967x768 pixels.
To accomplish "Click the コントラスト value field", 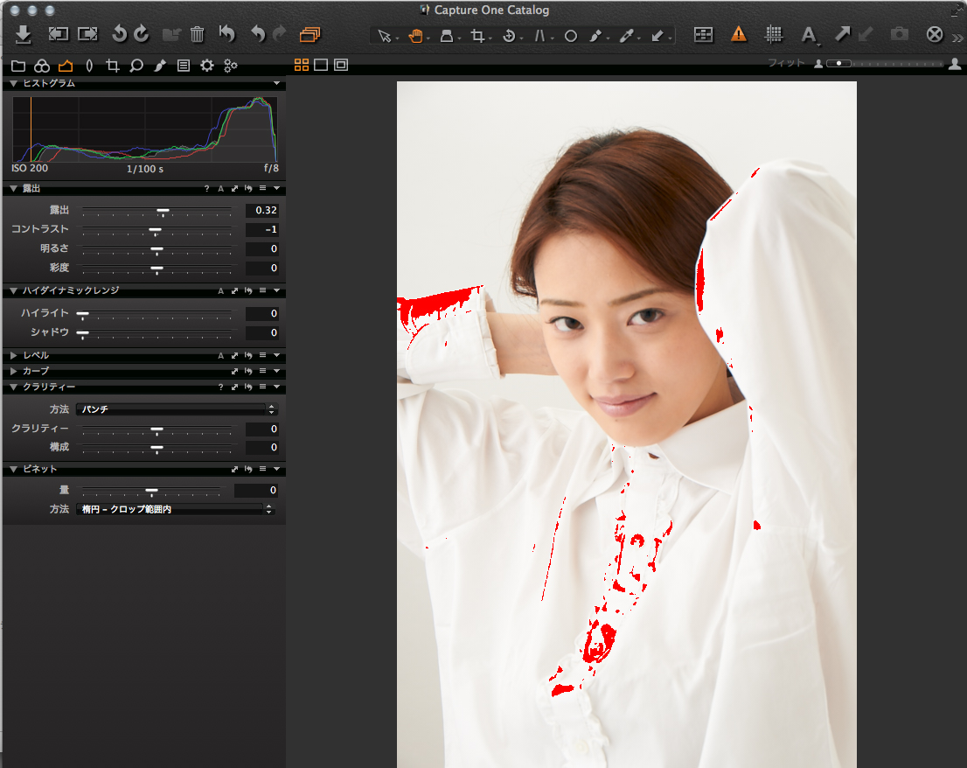I will click(x=261, y=230).
